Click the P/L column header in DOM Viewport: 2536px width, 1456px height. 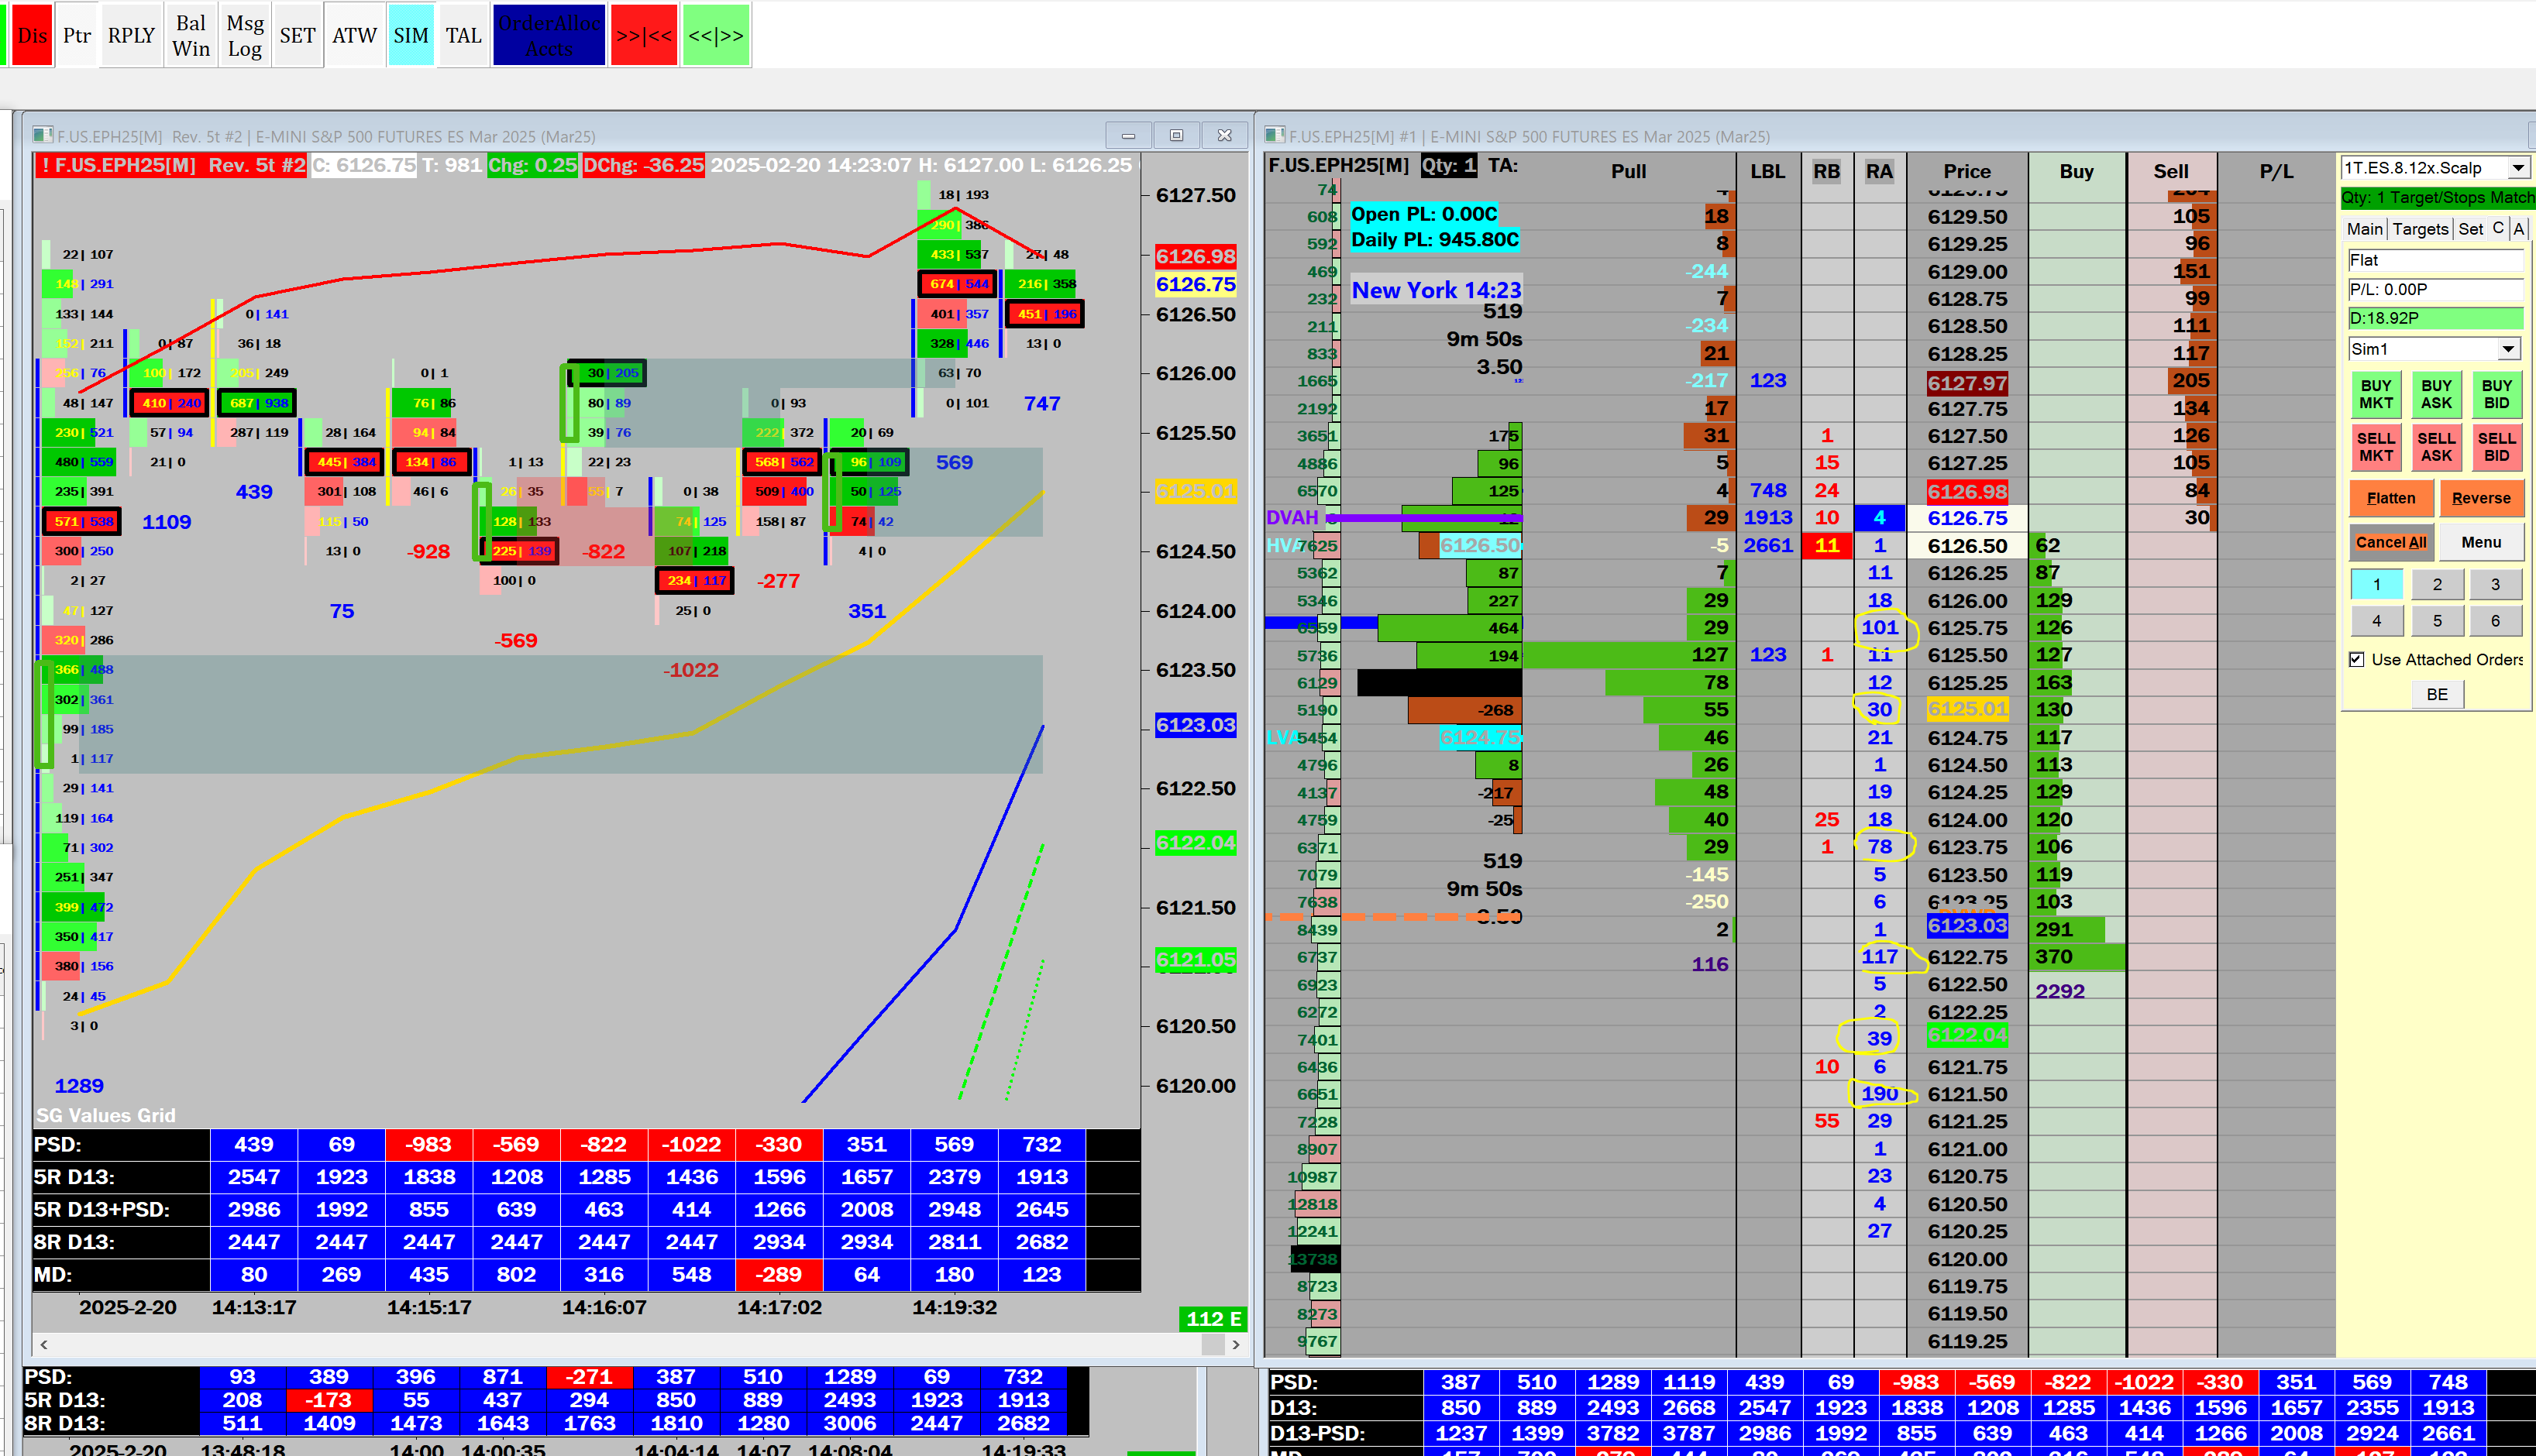(x=2276, y=171)
